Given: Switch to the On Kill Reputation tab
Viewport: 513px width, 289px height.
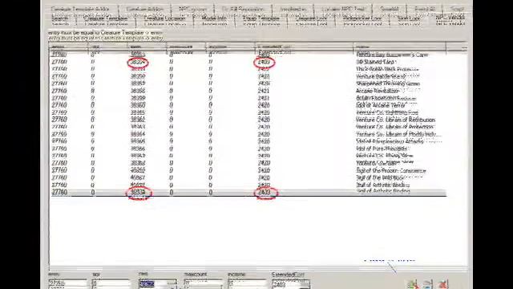Looking at the screenshot, I should click(242, 9).
